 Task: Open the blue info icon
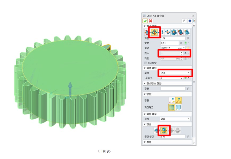click(x=190, y=21)
